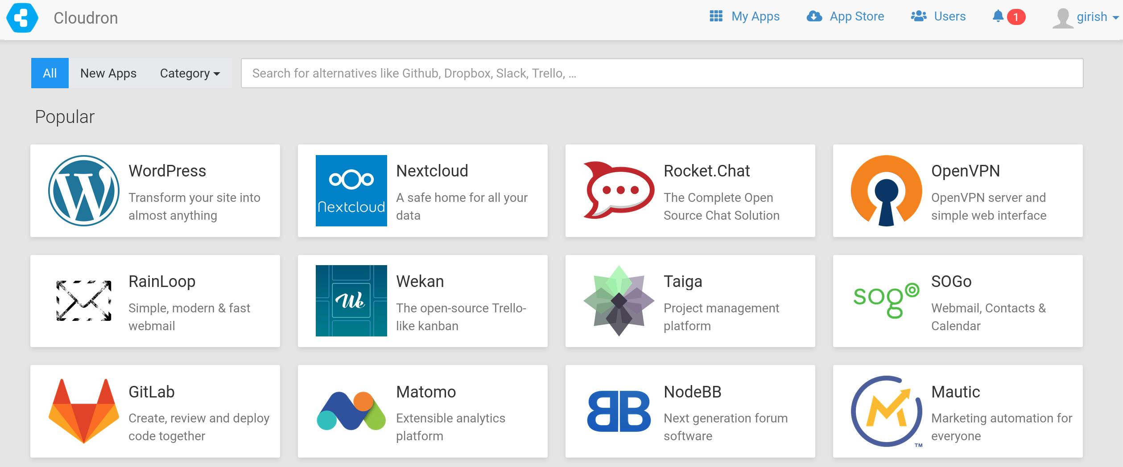Click the WordPress app logo

point(84,191)
